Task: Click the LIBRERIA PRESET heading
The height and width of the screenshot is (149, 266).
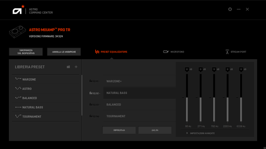Action: point(30,67)
